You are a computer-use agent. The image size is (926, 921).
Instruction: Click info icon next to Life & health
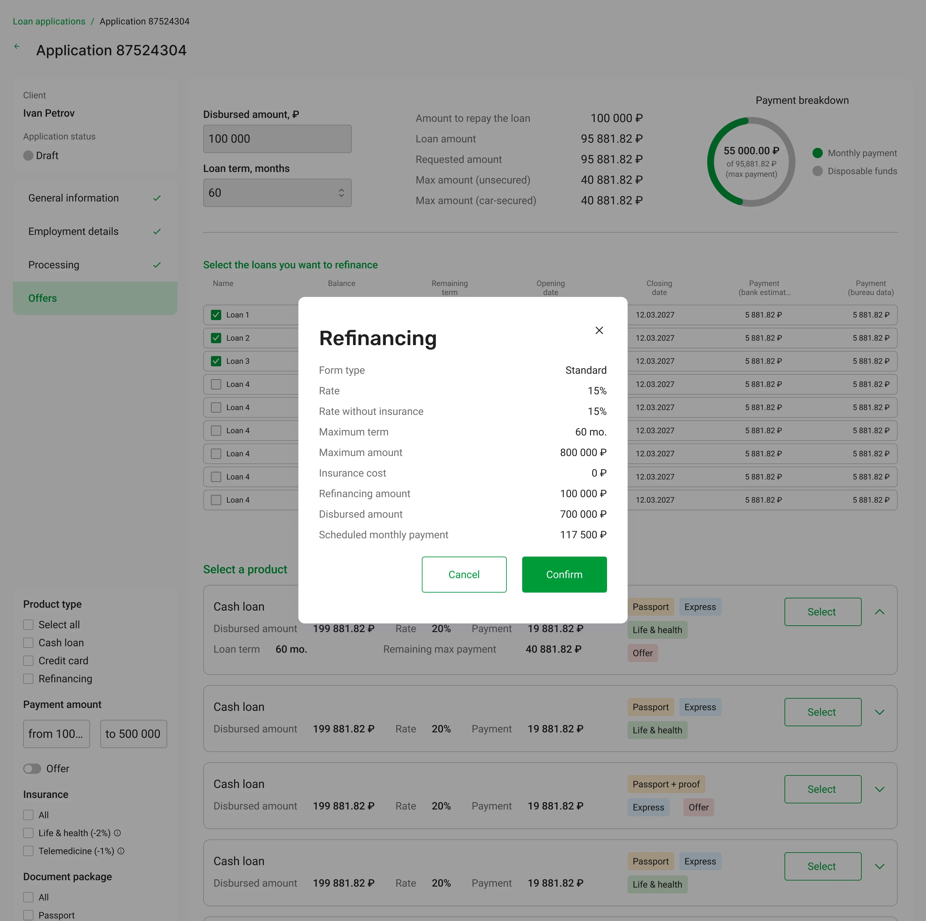click(x=117, y=833)
